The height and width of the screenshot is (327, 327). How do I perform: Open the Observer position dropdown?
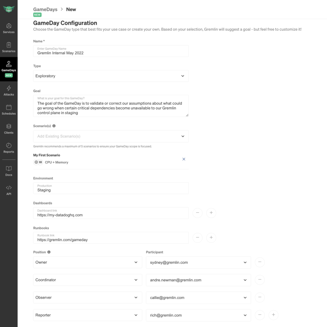pos(88,297)
